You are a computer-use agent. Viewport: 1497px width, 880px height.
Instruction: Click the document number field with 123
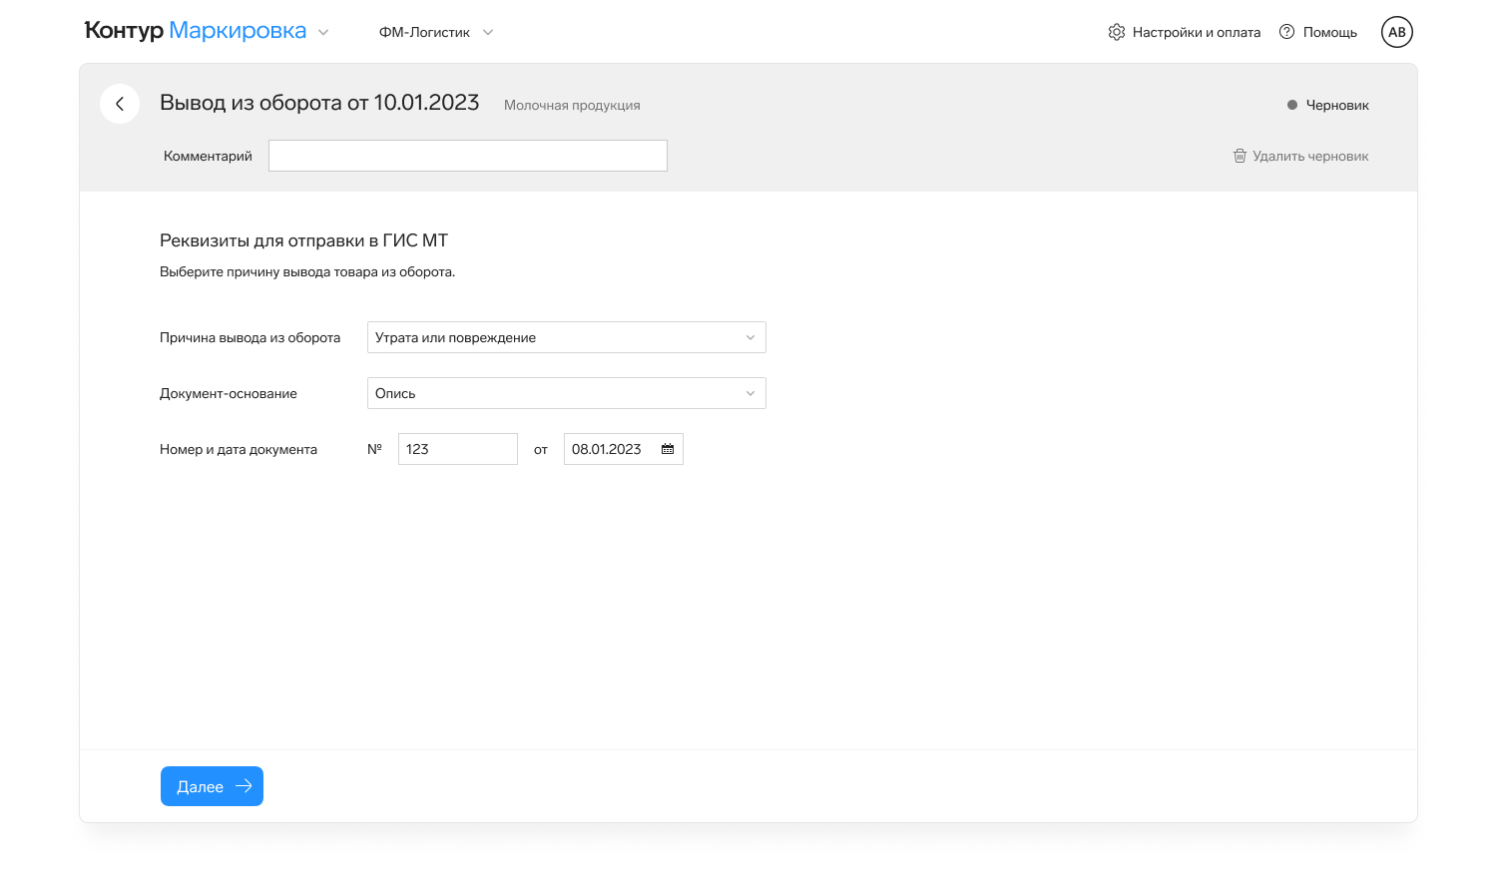coord(457,449)
